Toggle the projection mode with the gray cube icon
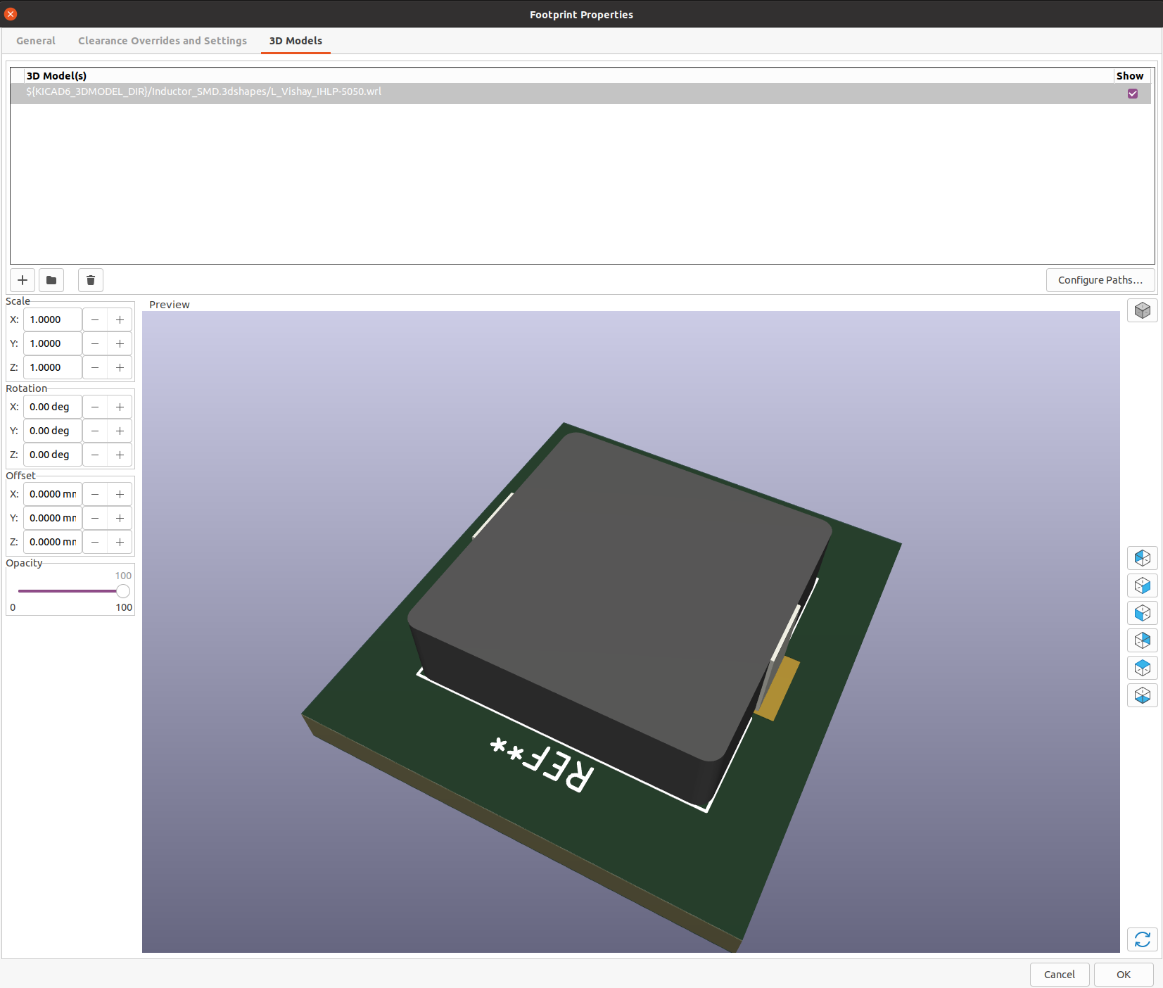Screen dimensions: 1163x988 click(1142, 310)
